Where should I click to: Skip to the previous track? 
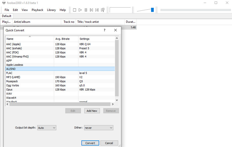(x=91, y=10)
